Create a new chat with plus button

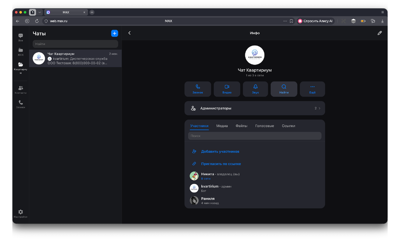[x=114, y=33]
